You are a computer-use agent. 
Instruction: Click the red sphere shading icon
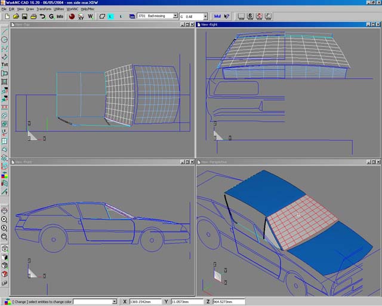(x=72, y=17)
